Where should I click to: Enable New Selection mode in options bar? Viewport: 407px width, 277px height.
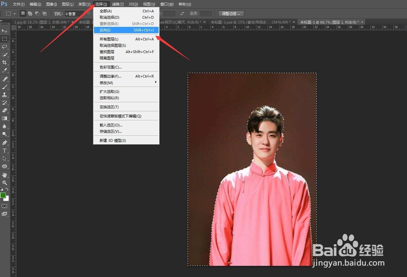(23, 13)
